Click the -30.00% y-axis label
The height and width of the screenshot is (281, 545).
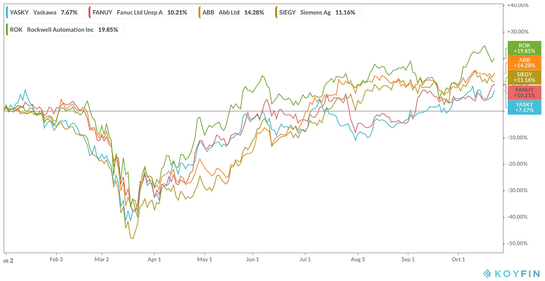(517, 190)
